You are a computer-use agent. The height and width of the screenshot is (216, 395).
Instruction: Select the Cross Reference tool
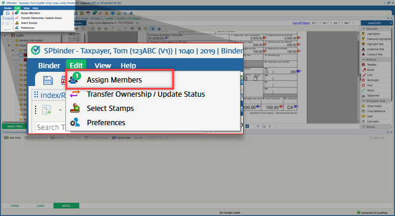[376, 111]
